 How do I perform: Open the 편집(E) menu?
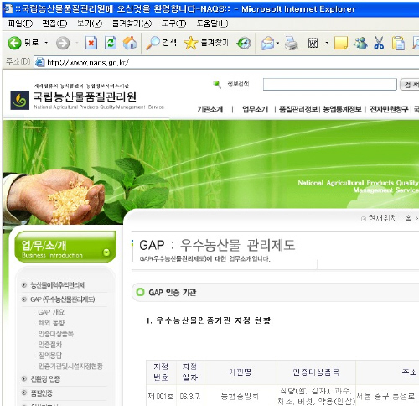coord(54,23)
